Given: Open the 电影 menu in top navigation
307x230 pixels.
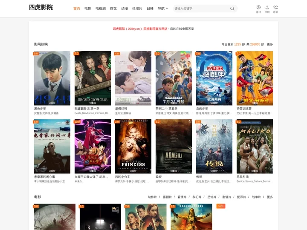Looking at the screenshot, I should [x=88, y=9].
